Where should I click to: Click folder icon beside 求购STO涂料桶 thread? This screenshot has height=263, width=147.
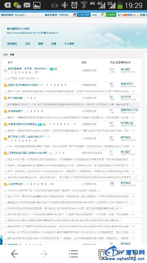click(6, 153)
